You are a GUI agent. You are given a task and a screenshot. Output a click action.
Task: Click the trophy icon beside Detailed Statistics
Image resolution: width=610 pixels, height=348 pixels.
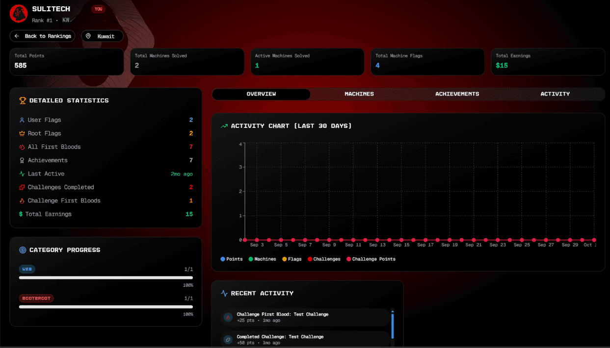coord(23,100)
